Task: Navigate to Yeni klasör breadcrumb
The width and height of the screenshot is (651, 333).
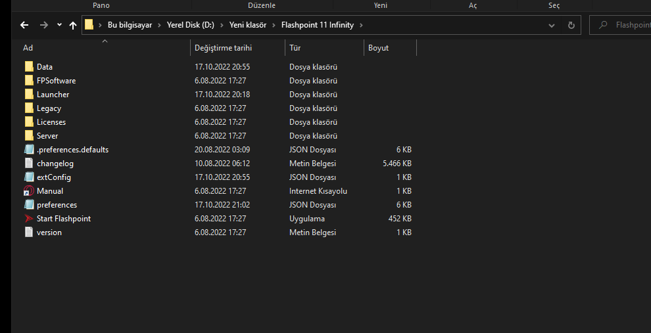Action: coord(248,25)
